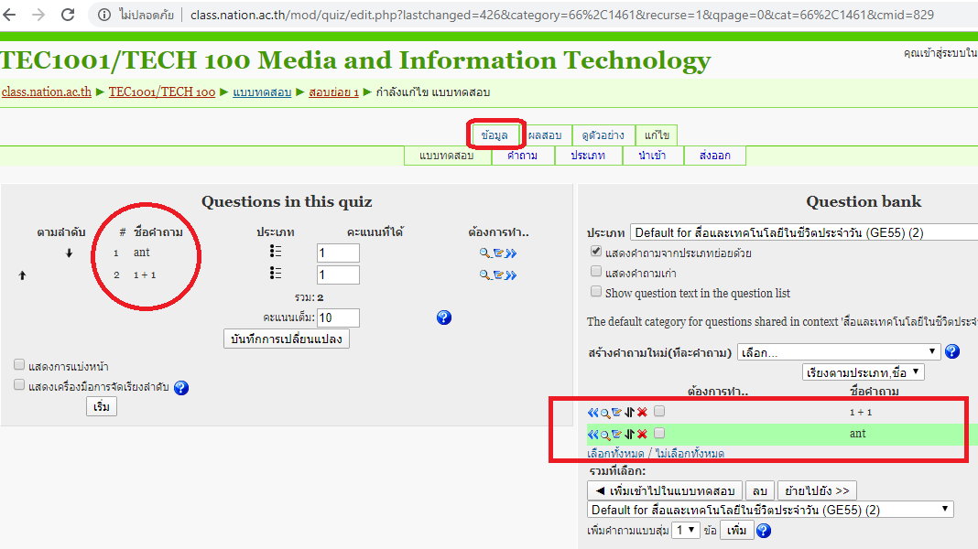
Task: Open help icon next to maximum grade field
Action: click(x=444, y=318)
